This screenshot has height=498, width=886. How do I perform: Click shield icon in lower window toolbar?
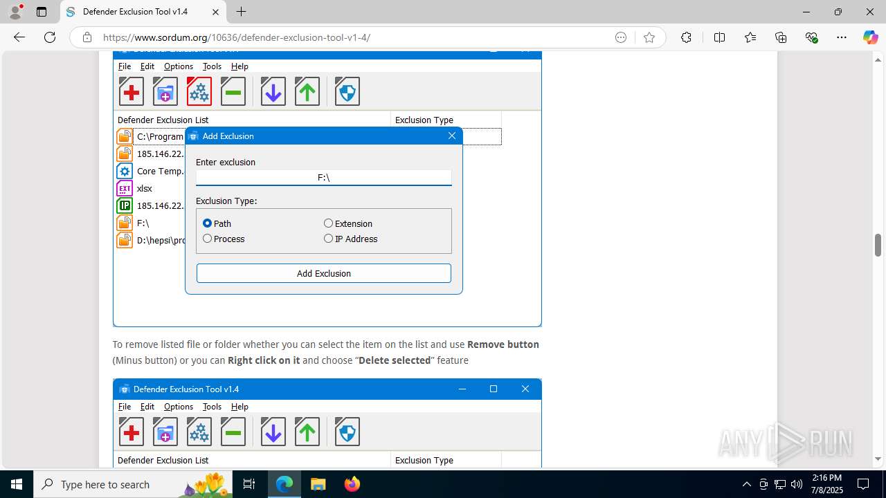click(x=347, y=432)
